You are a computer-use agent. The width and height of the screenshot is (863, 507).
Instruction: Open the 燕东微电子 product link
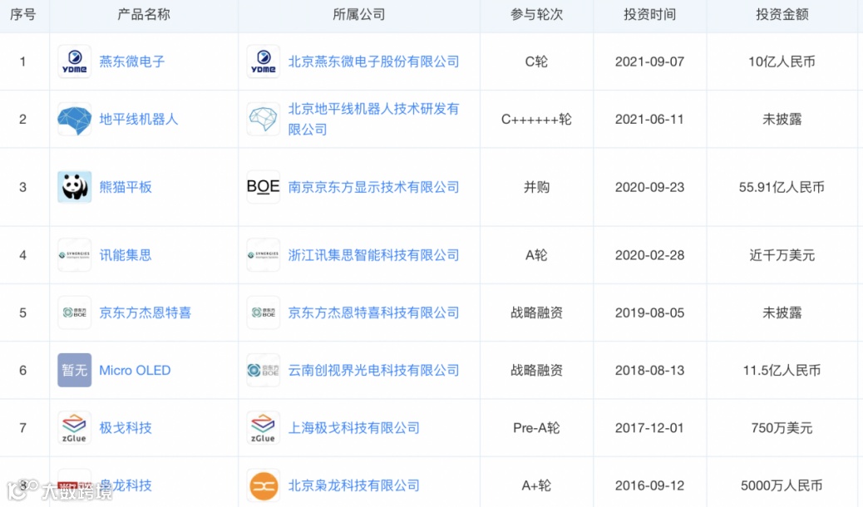point(132,62)
